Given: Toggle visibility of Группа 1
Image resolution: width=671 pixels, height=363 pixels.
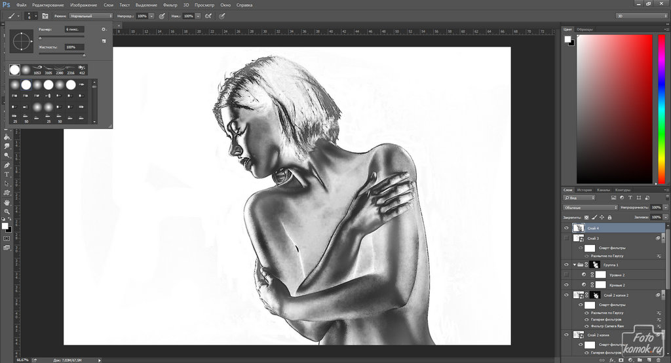Looking at the screenshot, I should 567,264.
